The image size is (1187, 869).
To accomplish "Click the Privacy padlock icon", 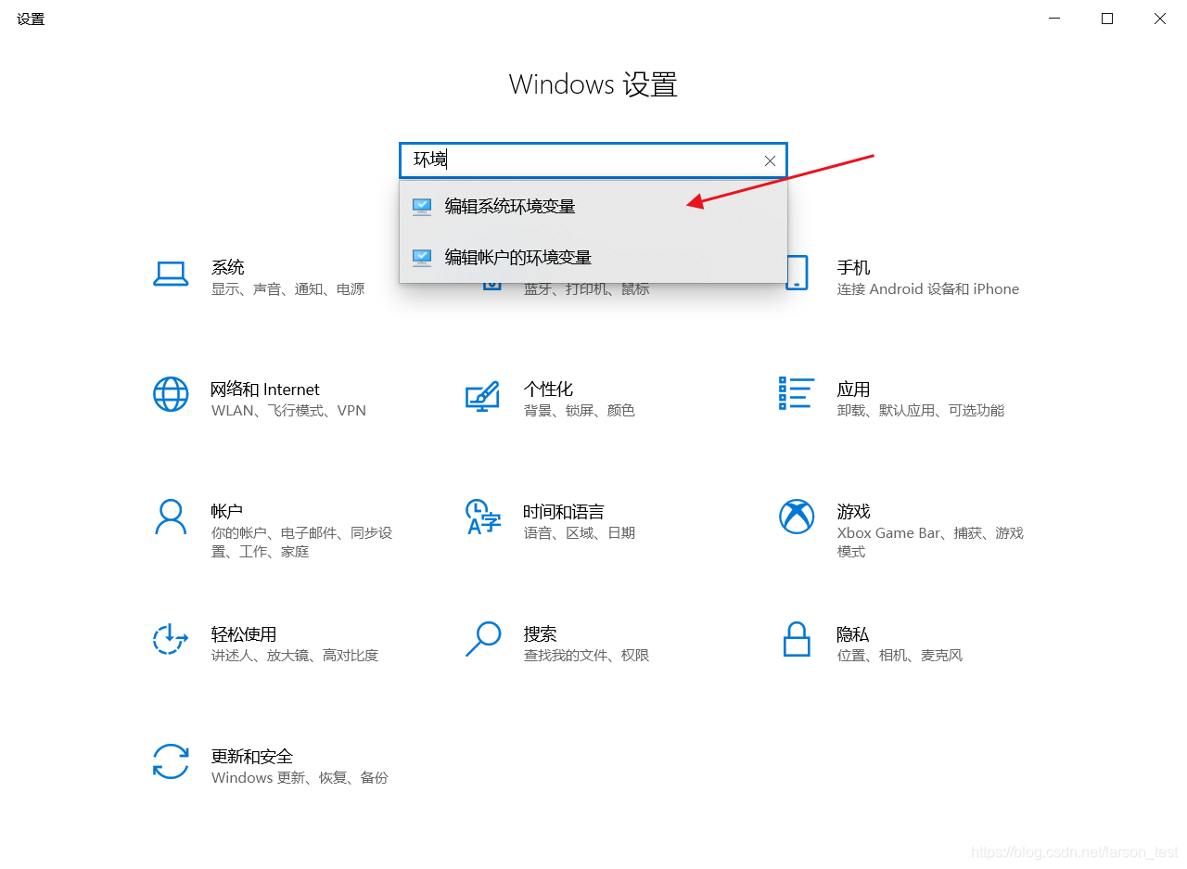I will click(797, 639).
